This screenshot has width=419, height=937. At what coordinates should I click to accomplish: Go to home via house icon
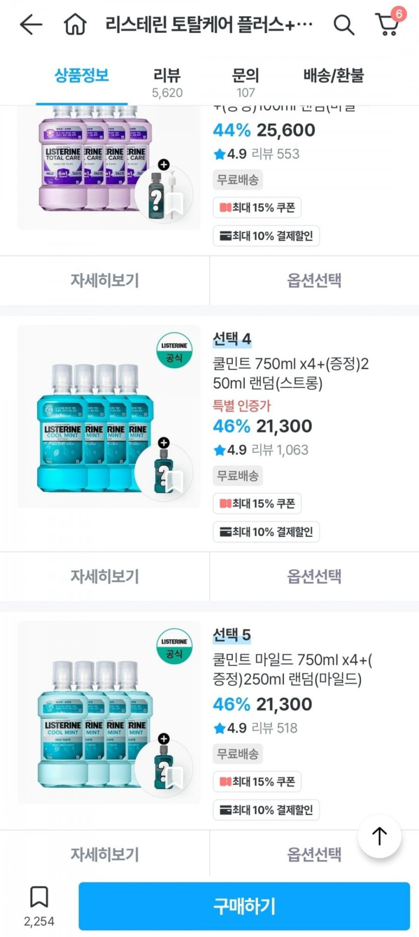tap(75, 25)
